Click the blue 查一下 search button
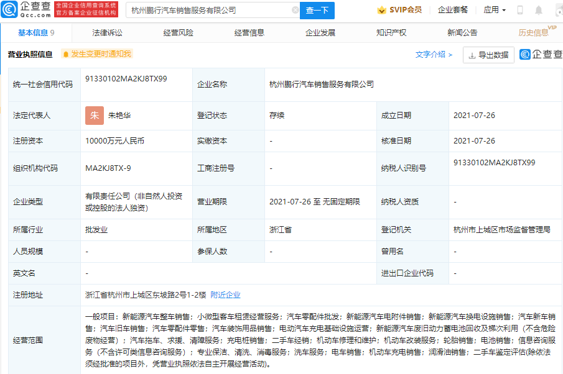 (317, 11)
